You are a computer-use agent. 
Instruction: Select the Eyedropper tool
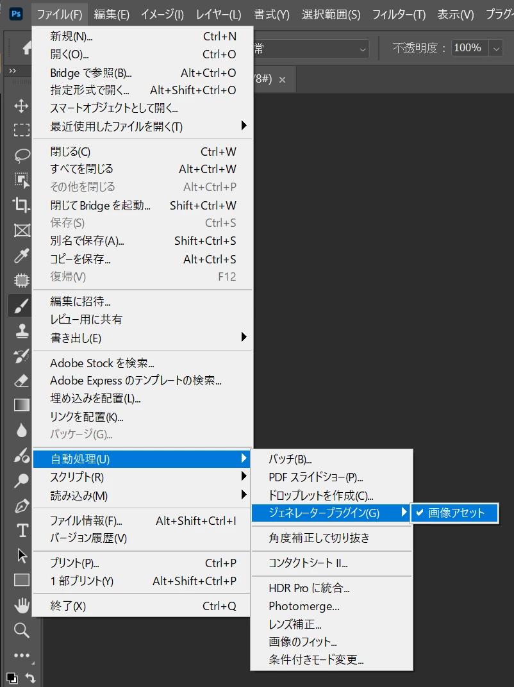click(x=21, y=255)
